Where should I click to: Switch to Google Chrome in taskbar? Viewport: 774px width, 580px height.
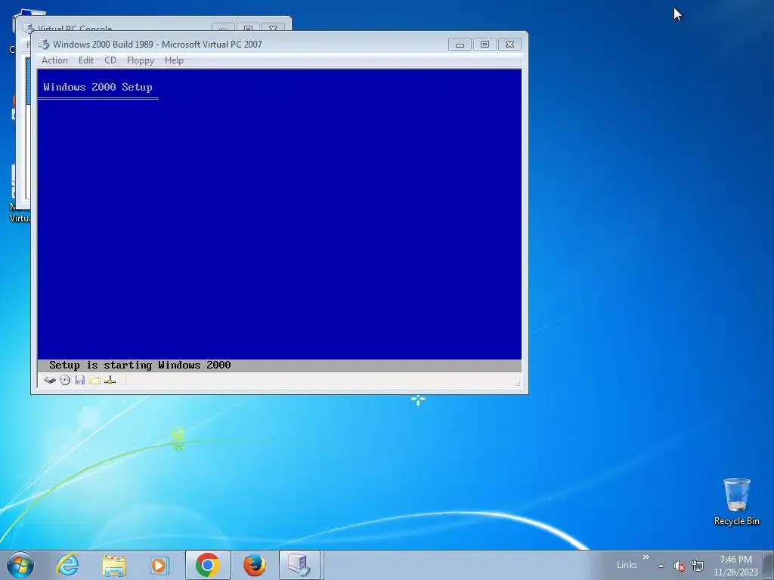(x=207, y=565)
